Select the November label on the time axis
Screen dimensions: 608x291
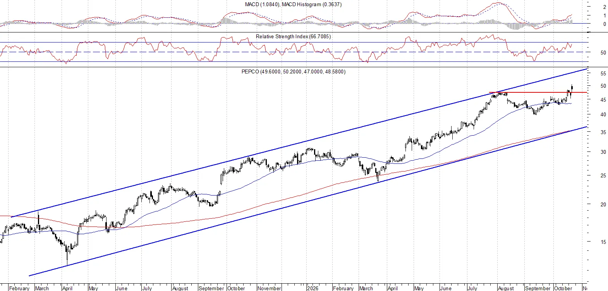tap(269, 288)
